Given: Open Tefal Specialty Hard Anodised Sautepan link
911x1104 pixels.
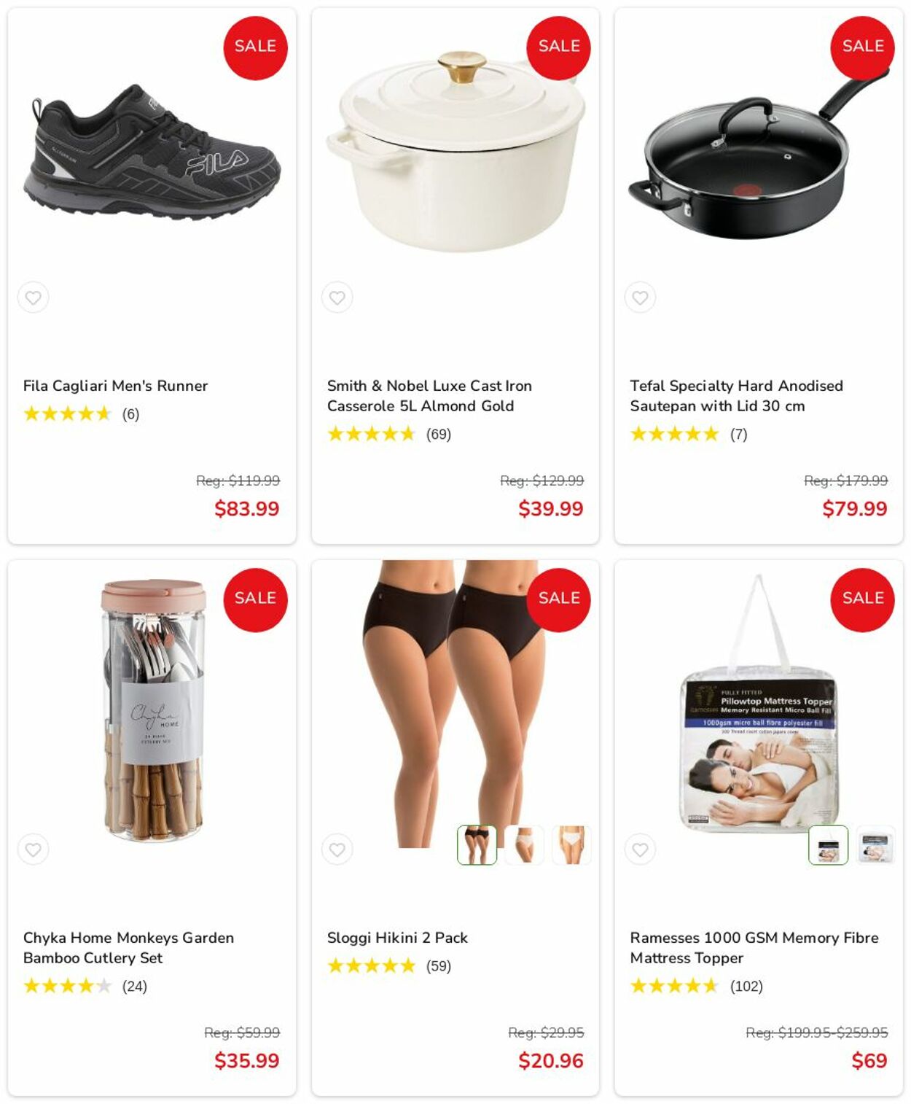Looking at the screenshot, I should pyautogui.click(x=736, y=396).
